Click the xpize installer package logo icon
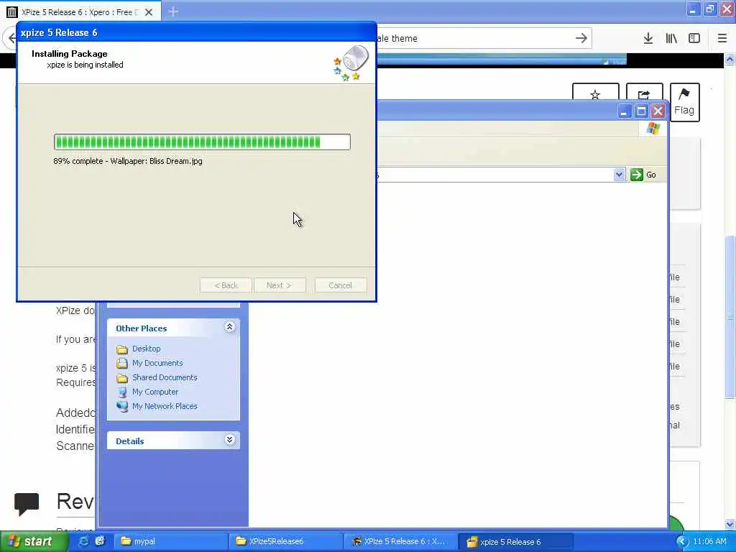 (x=351, y=63)
